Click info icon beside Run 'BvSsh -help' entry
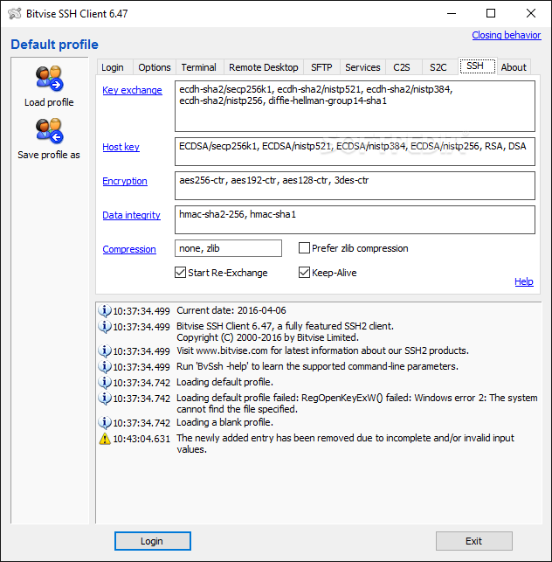This screenshot has width=552, height=562. (x=105, y=367)
